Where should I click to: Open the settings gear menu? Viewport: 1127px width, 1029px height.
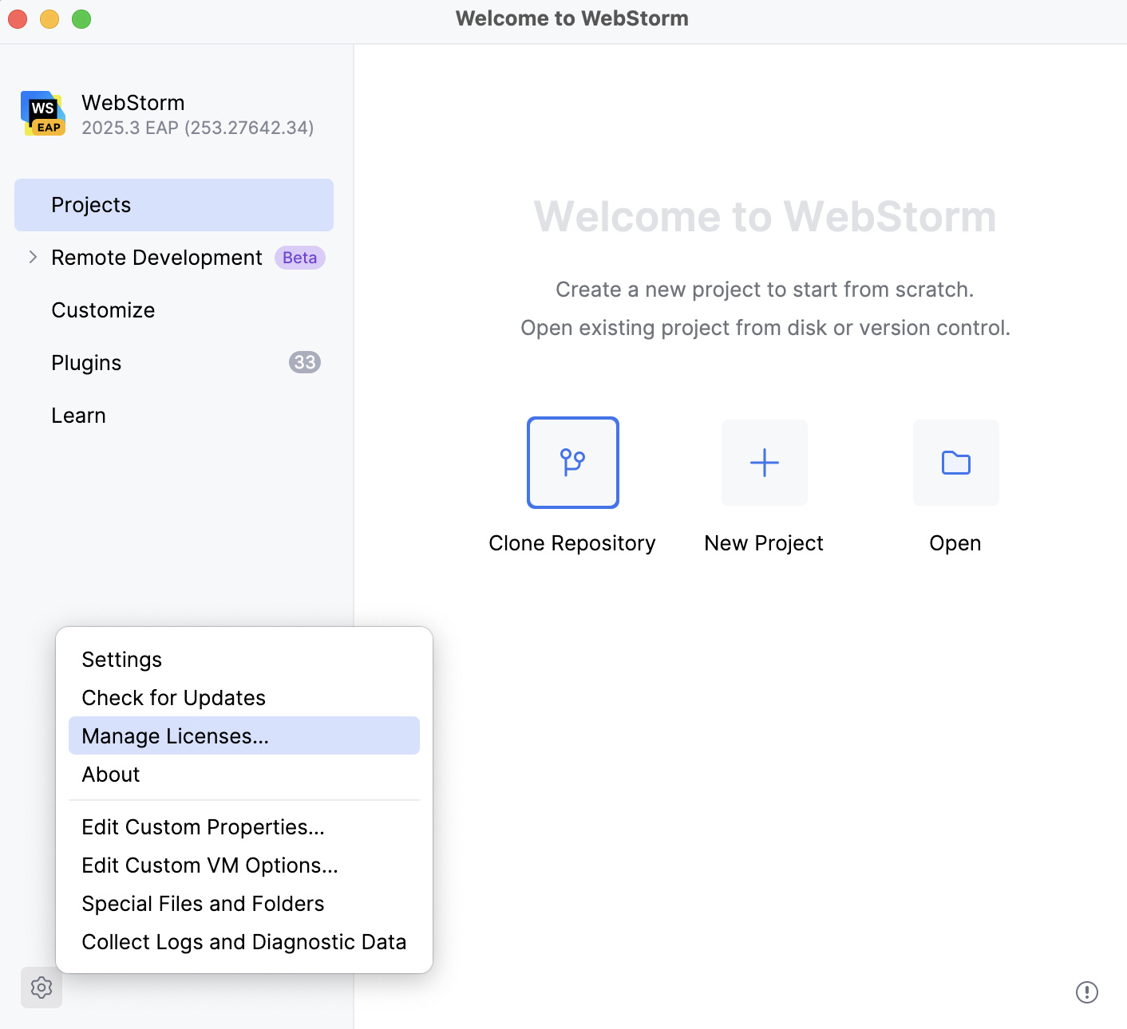pyautogui.click(x=41, y=988)
